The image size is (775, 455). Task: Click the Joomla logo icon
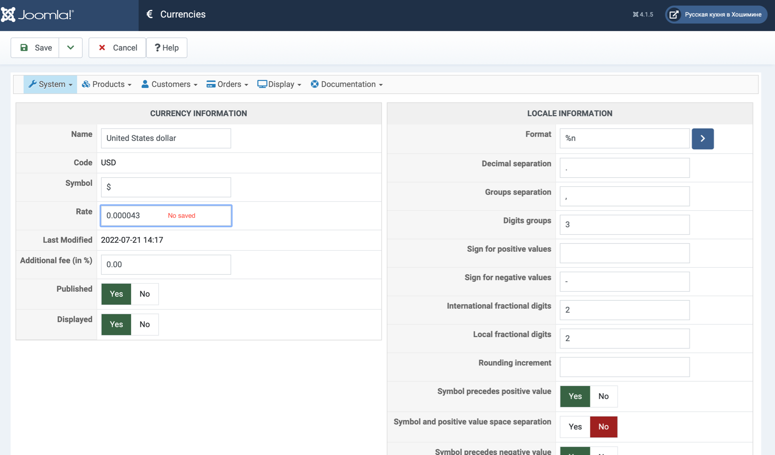point(8,15)
